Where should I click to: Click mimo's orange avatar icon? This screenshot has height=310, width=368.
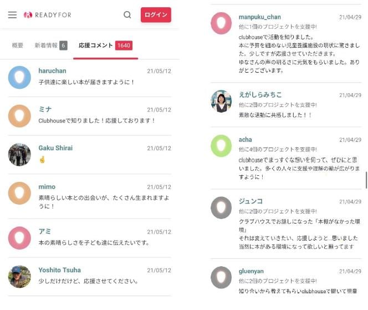tap(19, 193)
